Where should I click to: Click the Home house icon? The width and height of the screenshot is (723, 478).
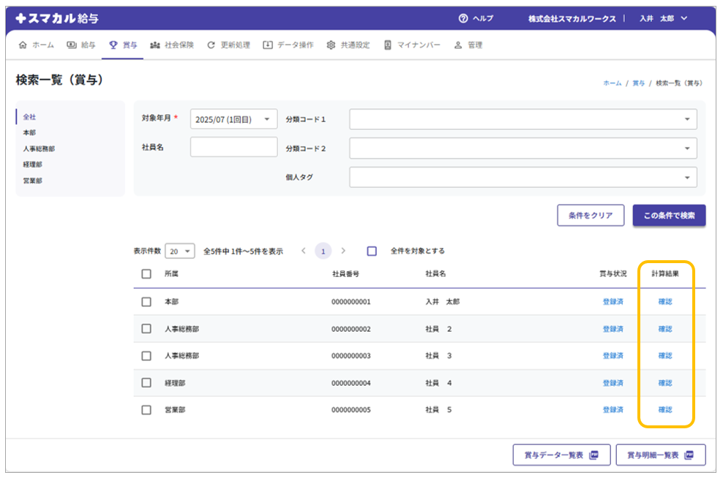tap(22, 45)
